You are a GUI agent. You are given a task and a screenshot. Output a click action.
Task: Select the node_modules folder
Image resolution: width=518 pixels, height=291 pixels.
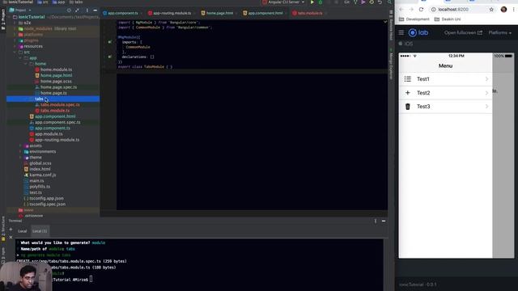(x=38, y=29)
